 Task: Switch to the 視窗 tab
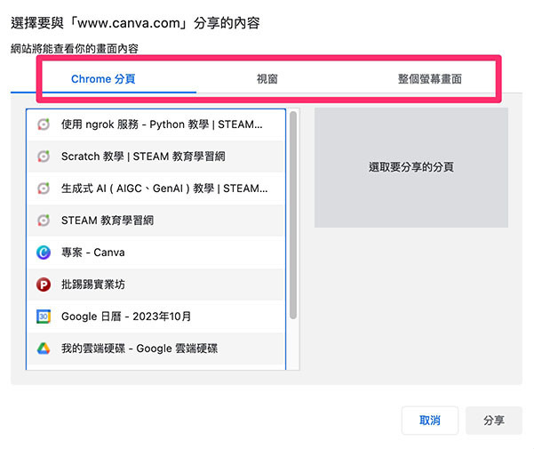coord(267,79)
